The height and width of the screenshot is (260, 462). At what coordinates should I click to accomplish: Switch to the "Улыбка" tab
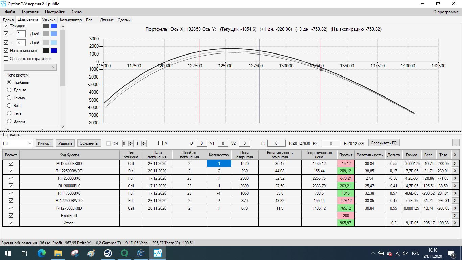(49, 20)
